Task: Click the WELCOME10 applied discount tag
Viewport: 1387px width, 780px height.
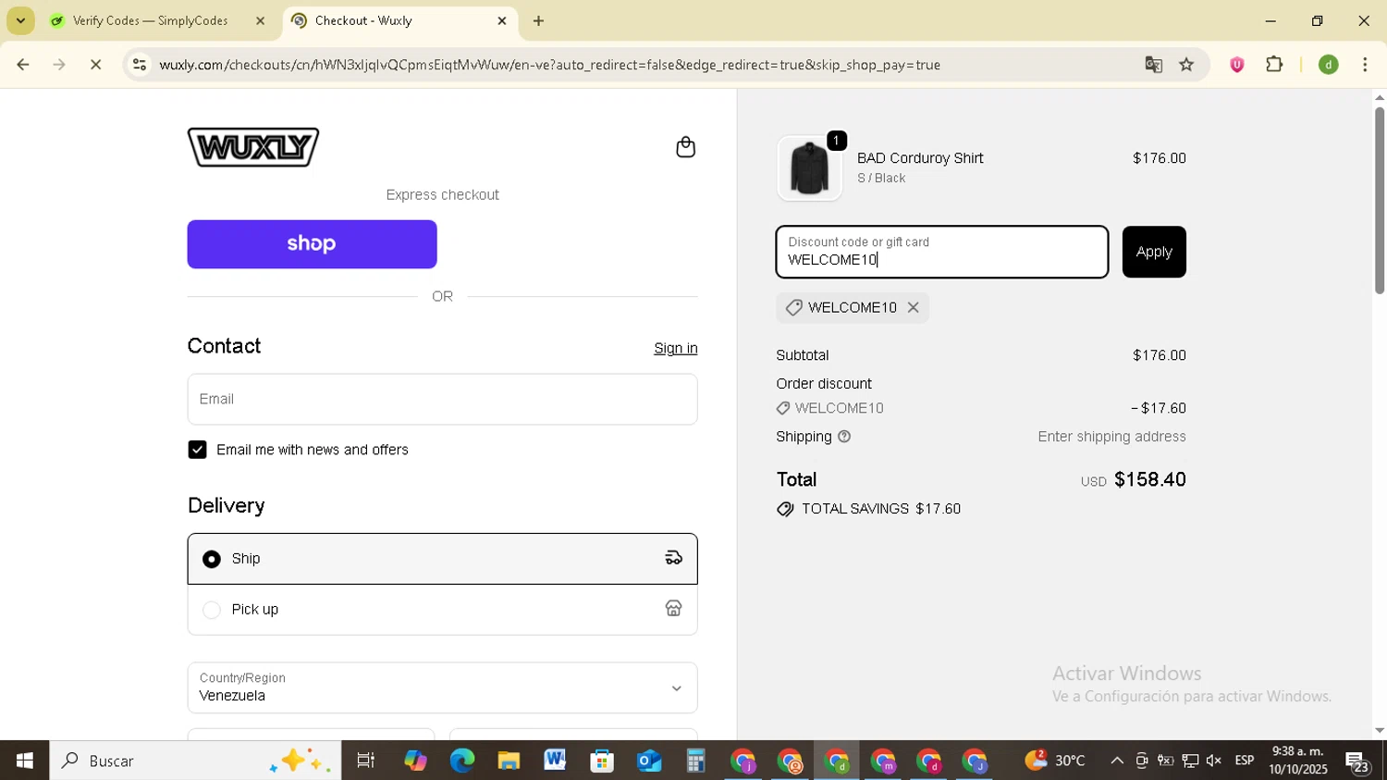Action: (852, 307)
